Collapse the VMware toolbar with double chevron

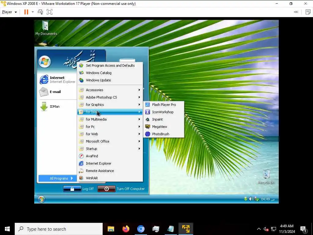pos(296,12)
